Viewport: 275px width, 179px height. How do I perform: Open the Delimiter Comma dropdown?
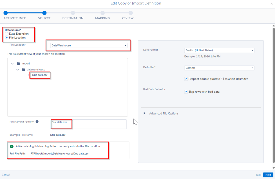219,68
